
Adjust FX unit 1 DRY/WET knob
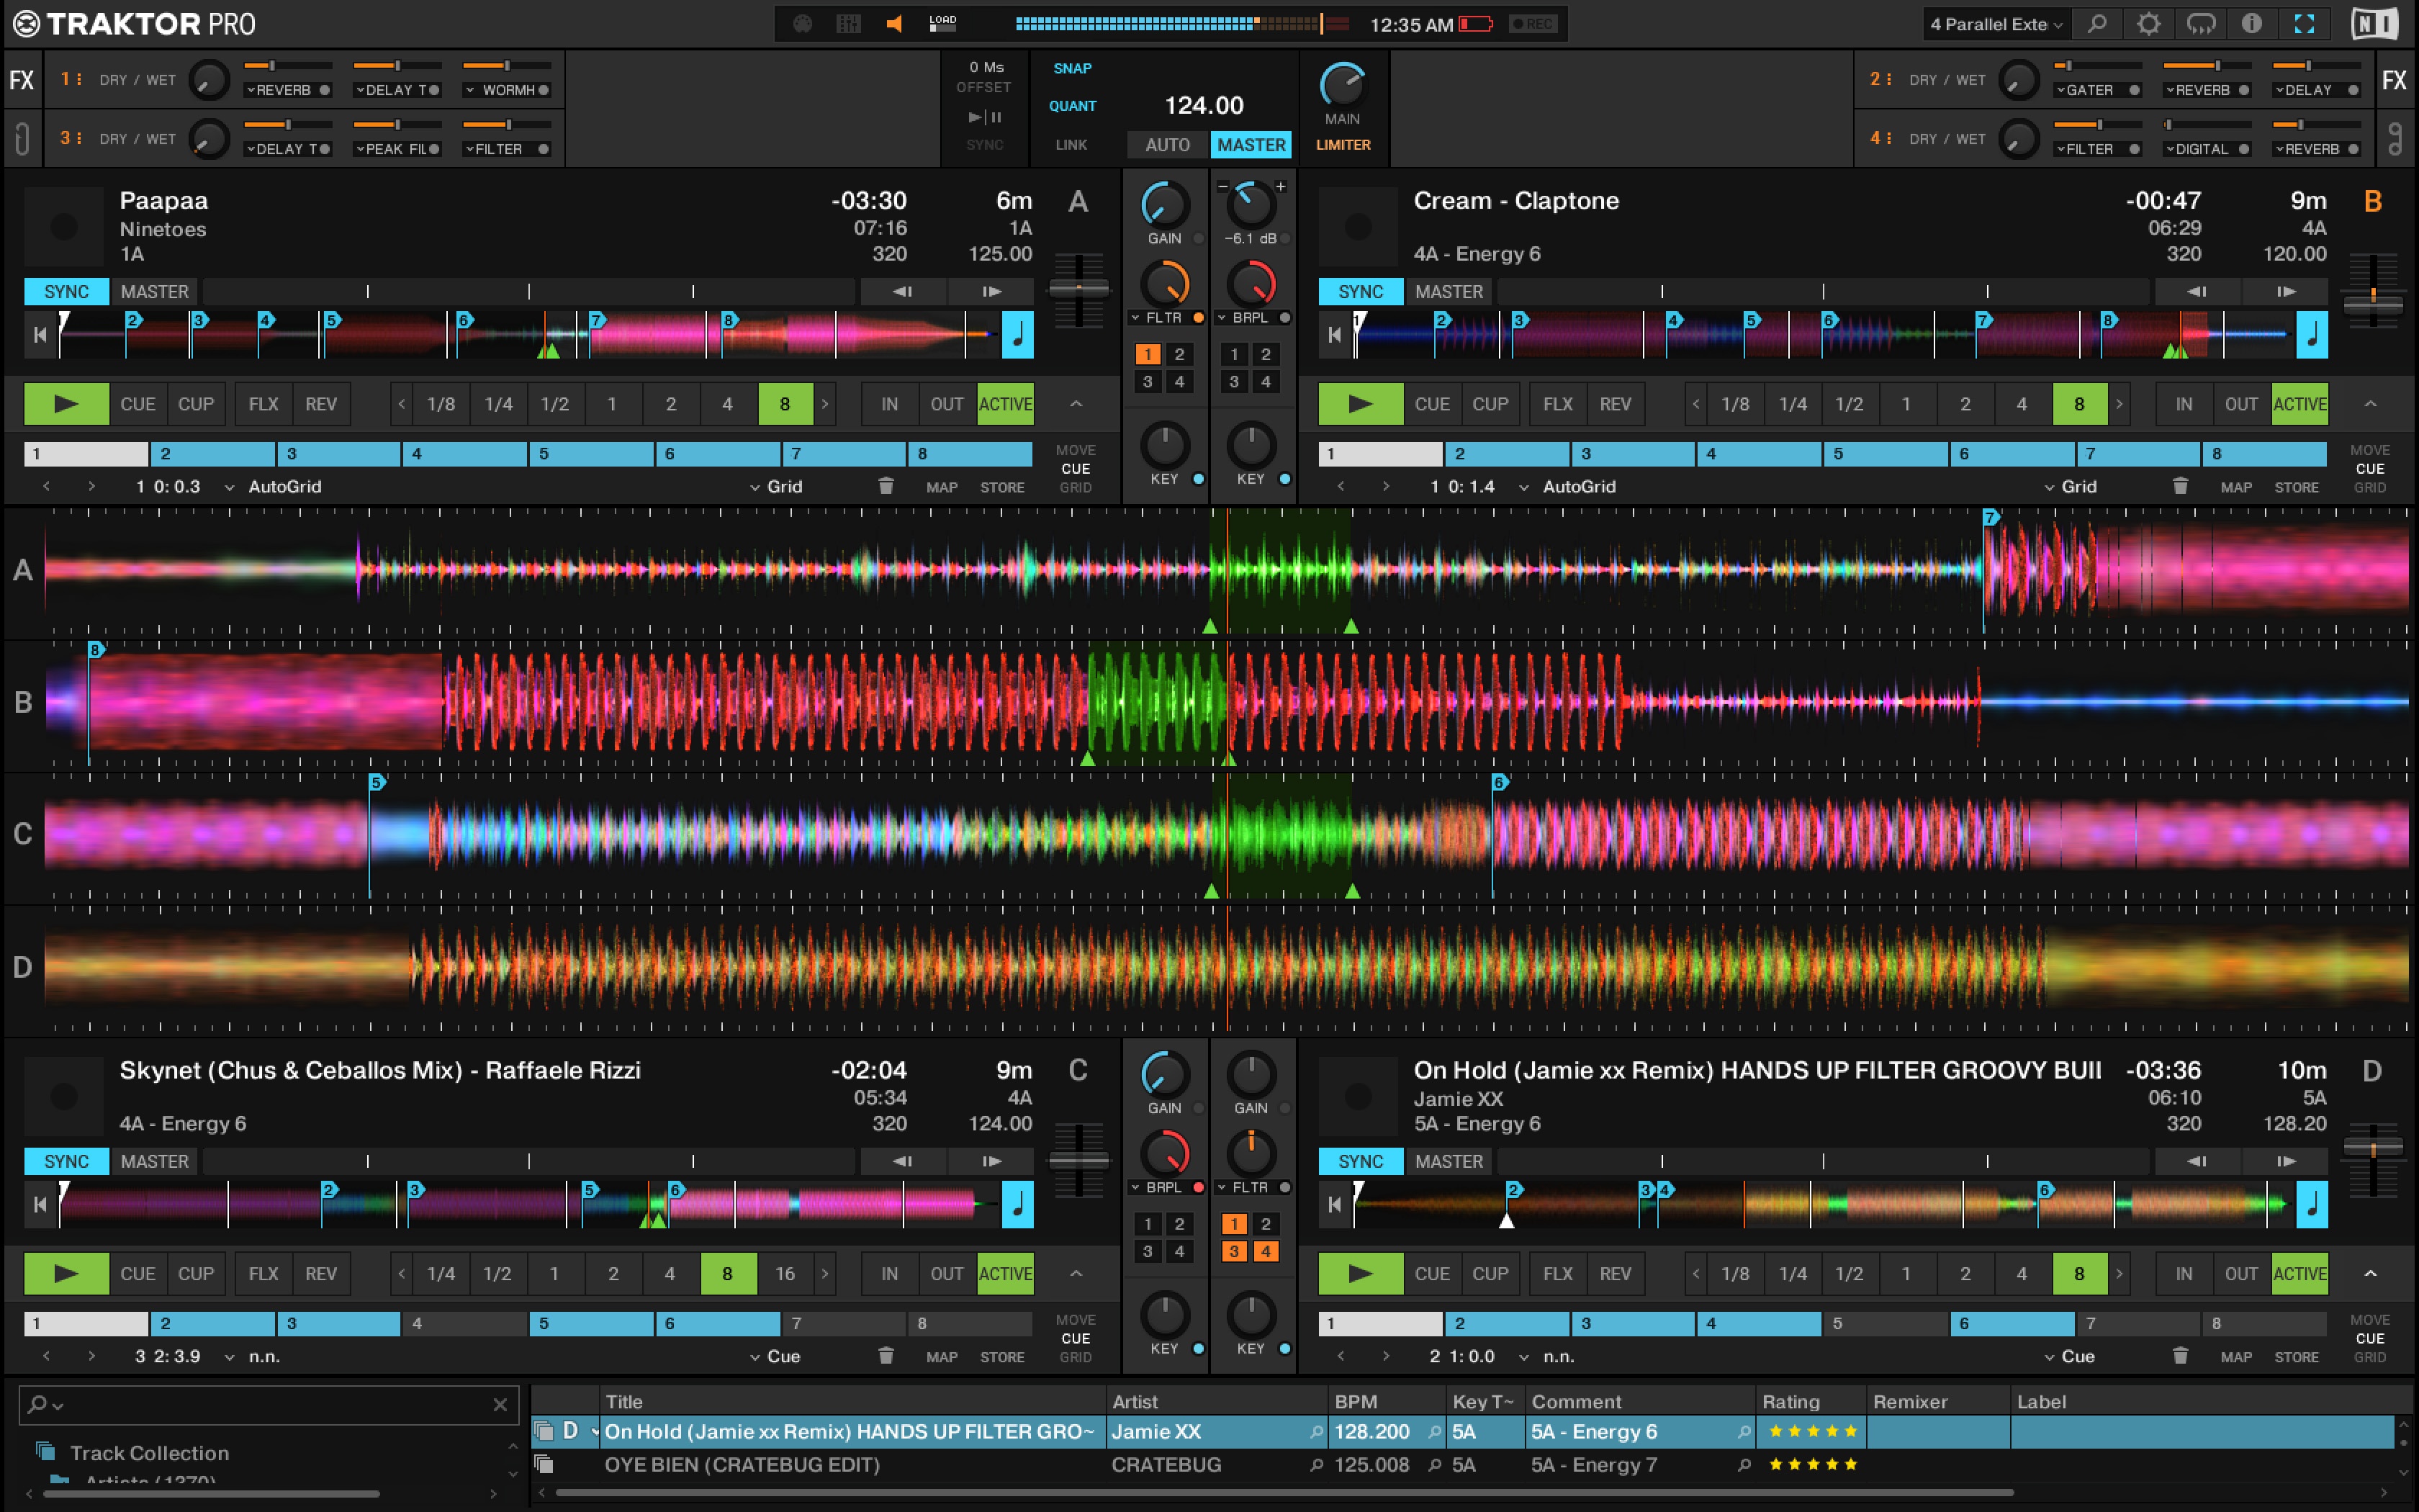coord(210,80)
